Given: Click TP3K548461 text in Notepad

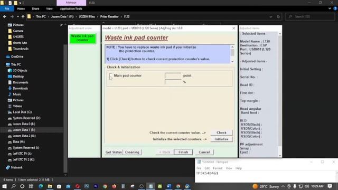Looking at the screenshot, I should (207, 173).
